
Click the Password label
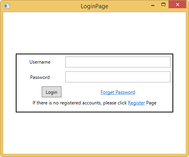click(x=40, y=77)
